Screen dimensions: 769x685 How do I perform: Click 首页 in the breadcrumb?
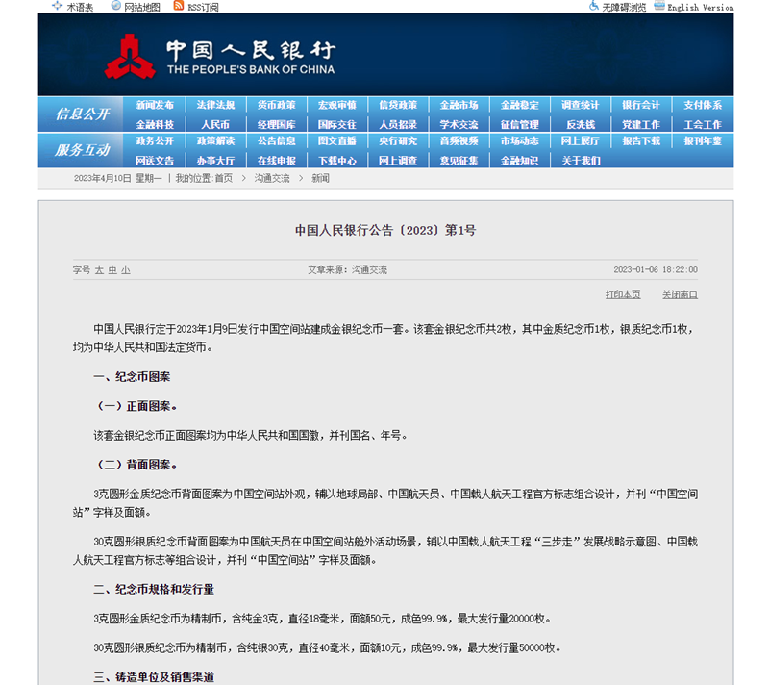tap(224, 178)
